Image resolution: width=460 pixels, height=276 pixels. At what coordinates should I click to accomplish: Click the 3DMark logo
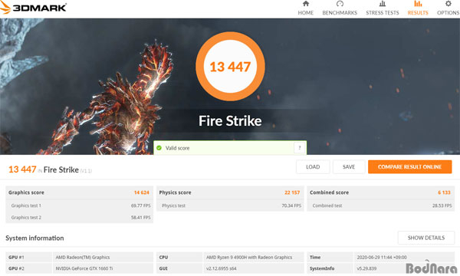tap(33, 8)
